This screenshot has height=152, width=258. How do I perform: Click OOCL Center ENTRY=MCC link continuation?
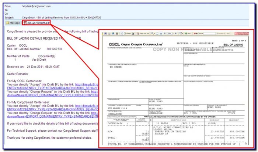[x=53, y=88]
